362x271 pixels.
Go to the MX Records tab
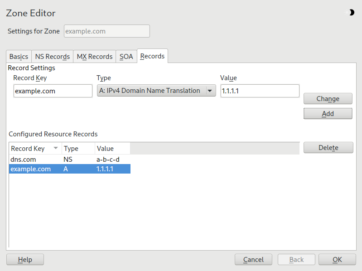click(94, 57)
